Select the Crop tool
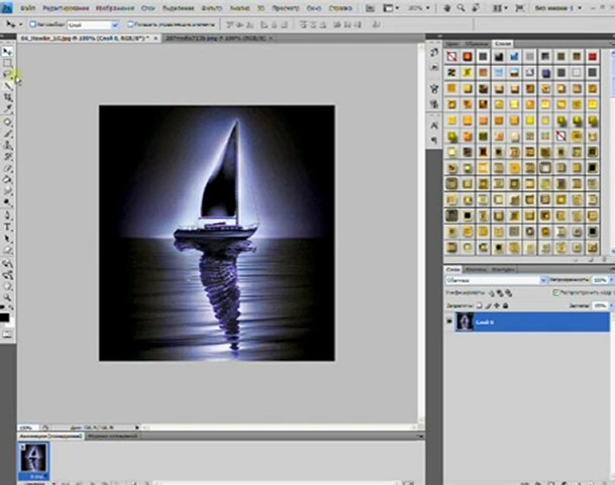This screenshot has height=485, width=615. (x=7, y=97)
